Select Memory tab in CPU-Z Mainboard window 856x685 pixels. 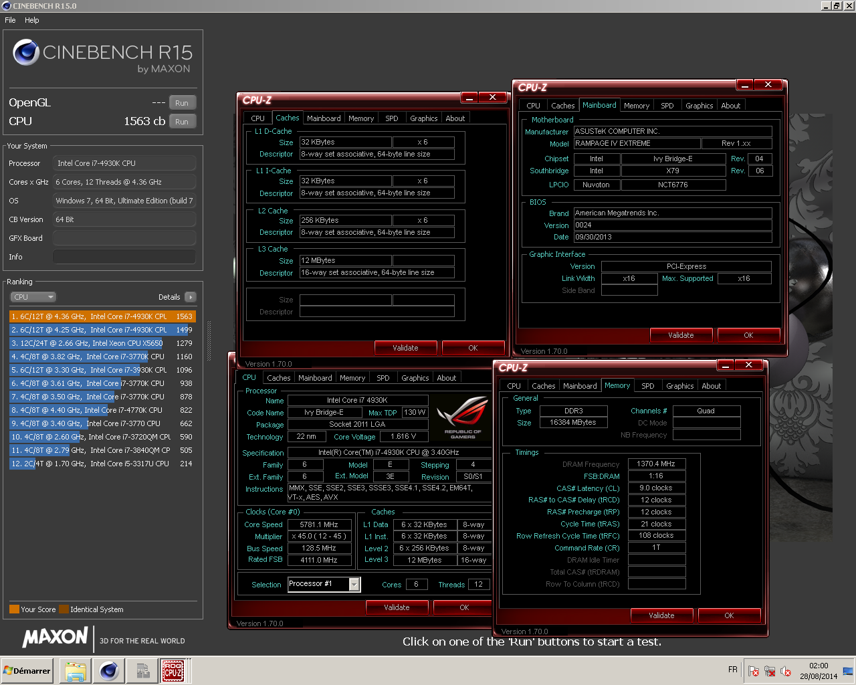click(637, 106)
